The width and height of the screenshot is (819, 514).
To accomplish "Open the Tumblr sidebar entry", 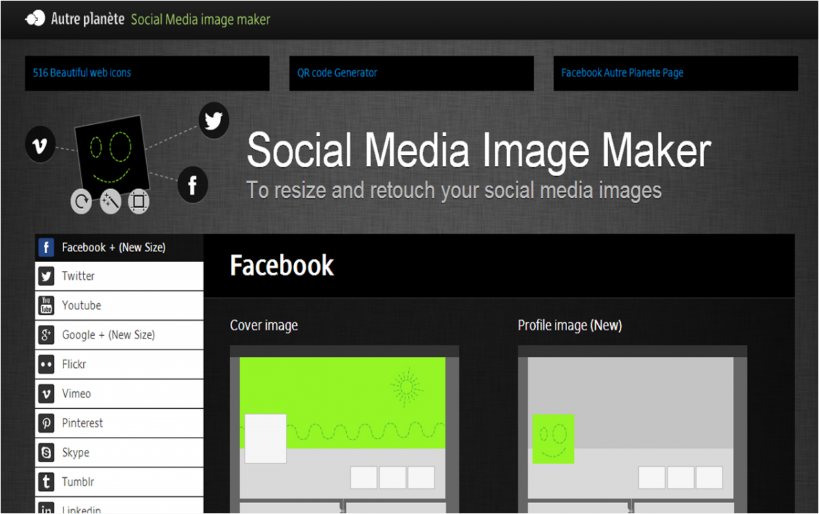I will [x=78, y=482].
